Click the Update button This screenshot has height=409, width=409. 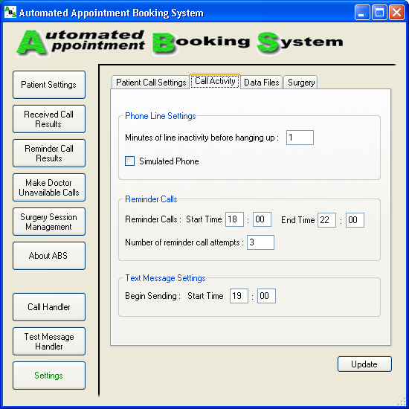point(364,364)
